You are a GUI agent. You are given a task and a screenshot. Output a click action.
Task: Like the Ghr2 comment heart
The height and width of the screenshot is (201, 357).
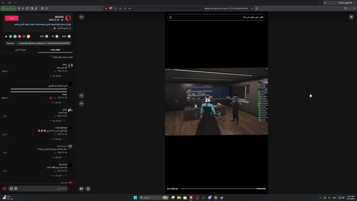(x=6, y=116)
